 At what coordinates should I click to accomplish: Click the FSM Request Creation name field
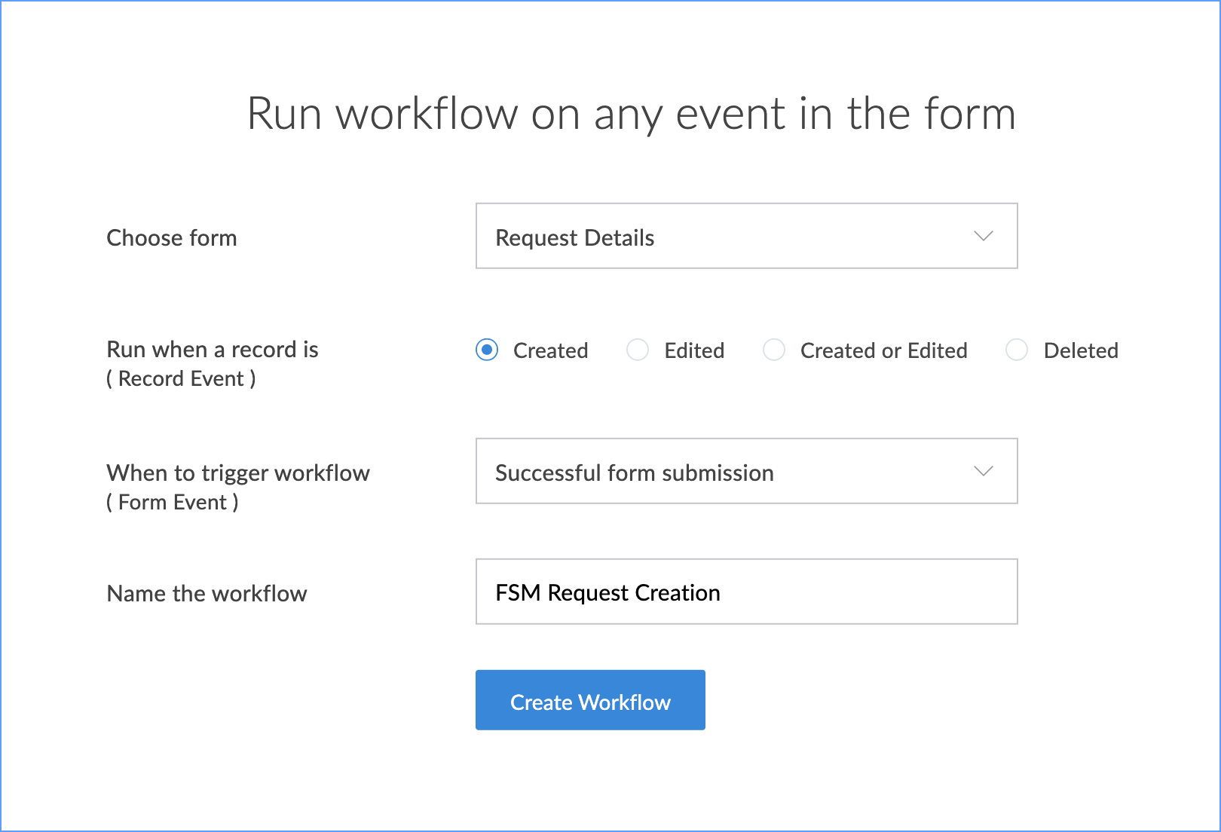tap(746, 592)
